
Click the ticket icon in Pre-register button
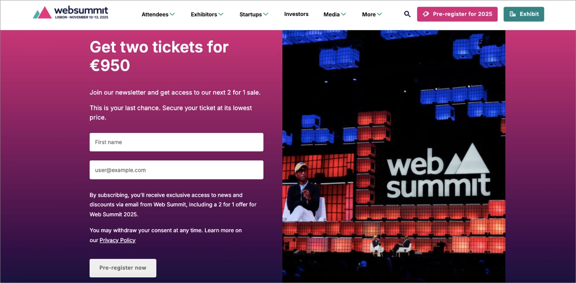426,14
